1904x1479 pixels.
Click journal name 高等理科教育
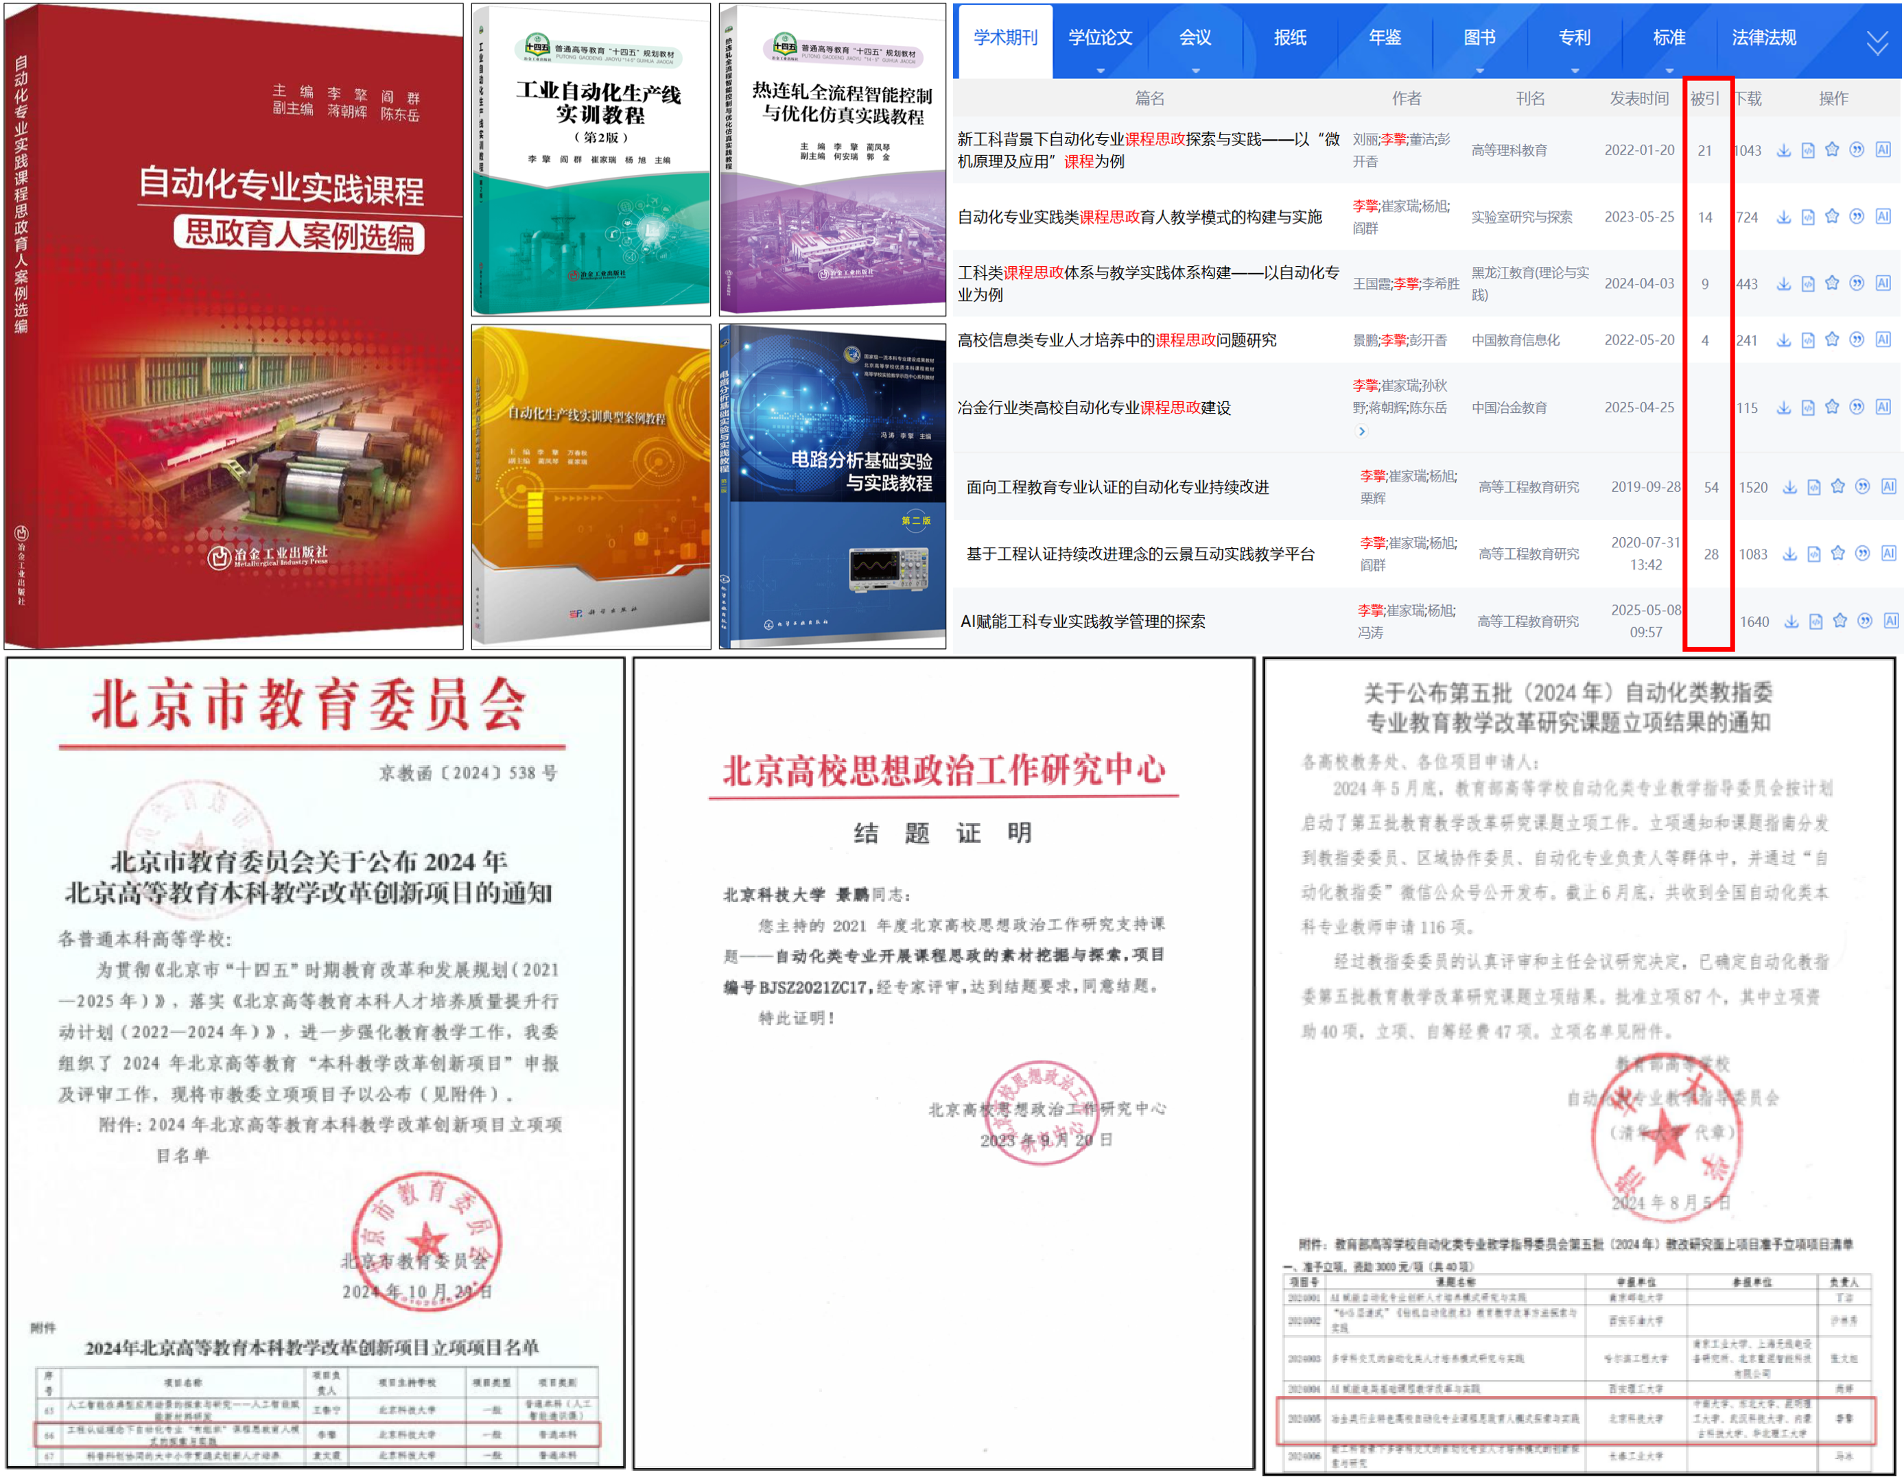pos(1509,150)
